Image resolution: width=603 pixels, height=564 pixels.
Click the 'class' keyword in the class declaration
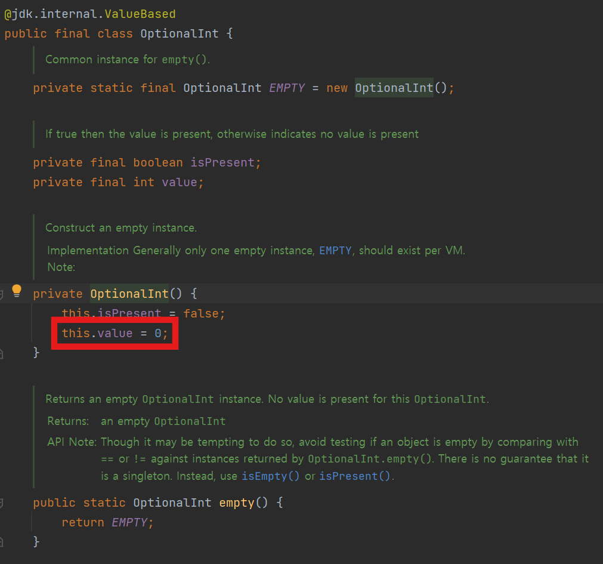pyautogui.click(x=115, y=33)
